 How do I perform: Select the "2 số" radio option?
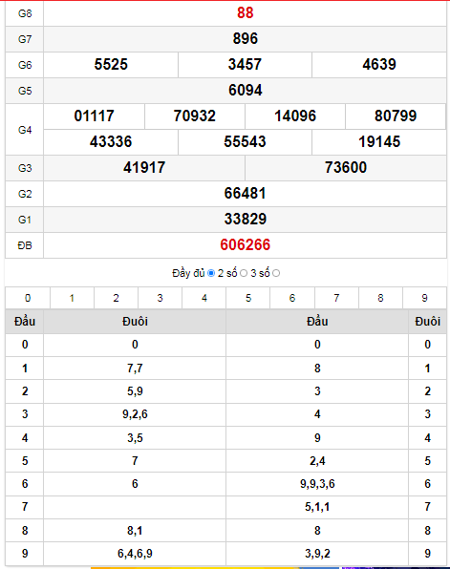(x=244, y=273)
